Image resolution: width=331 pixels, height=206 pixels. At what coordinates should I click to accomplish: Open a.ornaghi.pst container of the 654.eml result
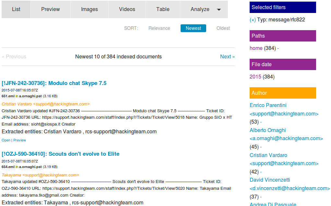tap(30, 167)
